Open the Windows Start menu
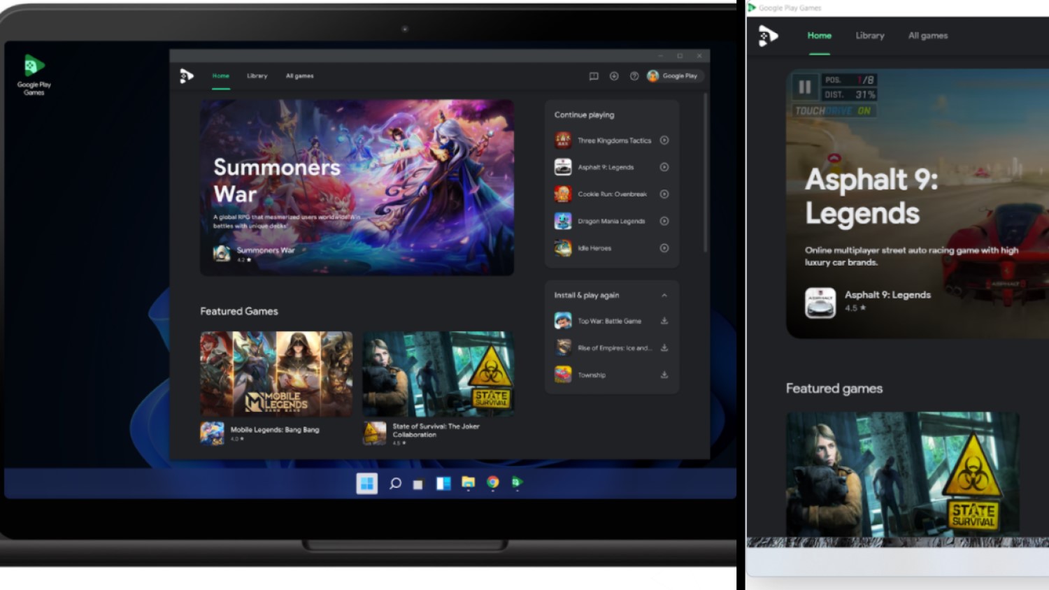Viewport: 1049px width, 590px height. 366,483
